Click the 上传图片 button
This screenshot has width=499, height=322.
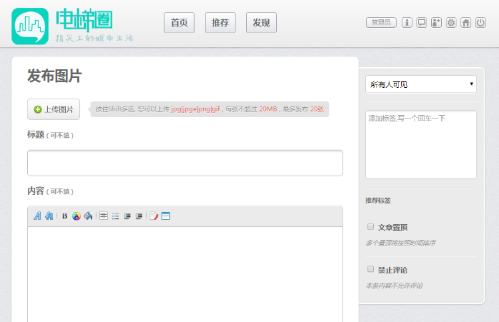point(53,109)
